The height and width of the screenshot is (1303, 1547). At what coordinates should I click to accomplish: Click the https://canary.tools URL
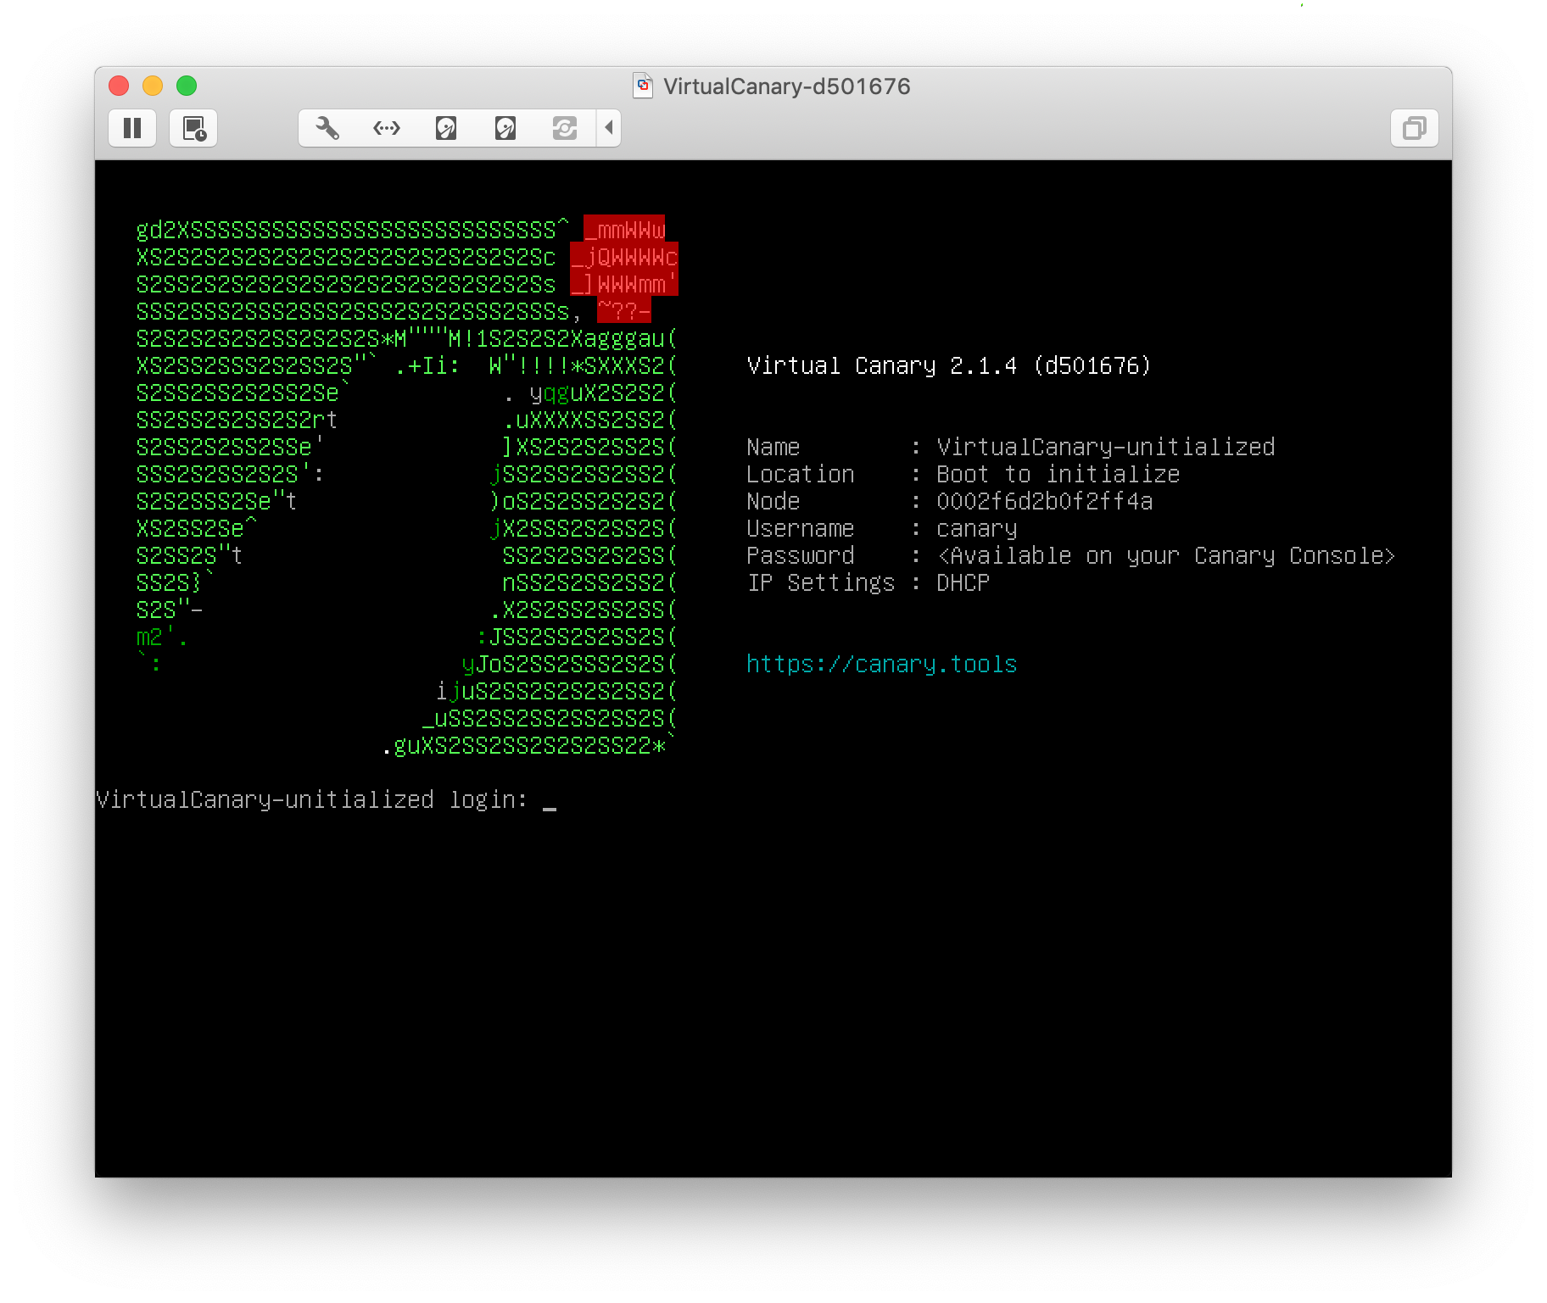point(881,665)
